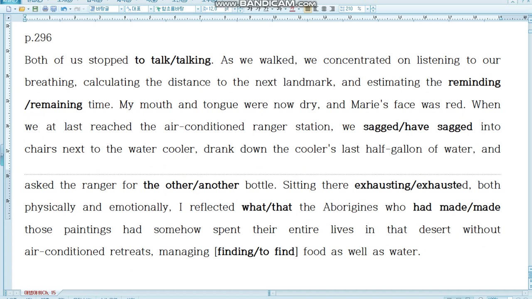This screenshot has height=299, width=532.
Task: Open Print Preview icon
Action: [54, 9]
